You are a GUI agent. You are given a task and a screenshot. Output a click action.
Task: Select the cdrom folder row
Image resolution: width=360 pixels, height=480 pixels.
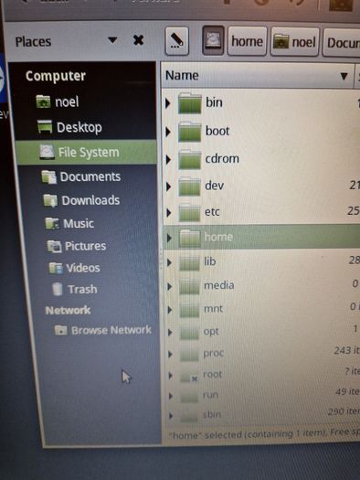coord(260,159)
